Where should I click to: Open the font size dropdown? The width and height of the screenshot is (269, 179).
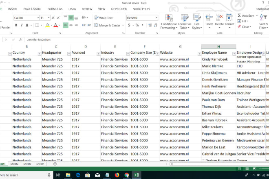click(49, 17)
